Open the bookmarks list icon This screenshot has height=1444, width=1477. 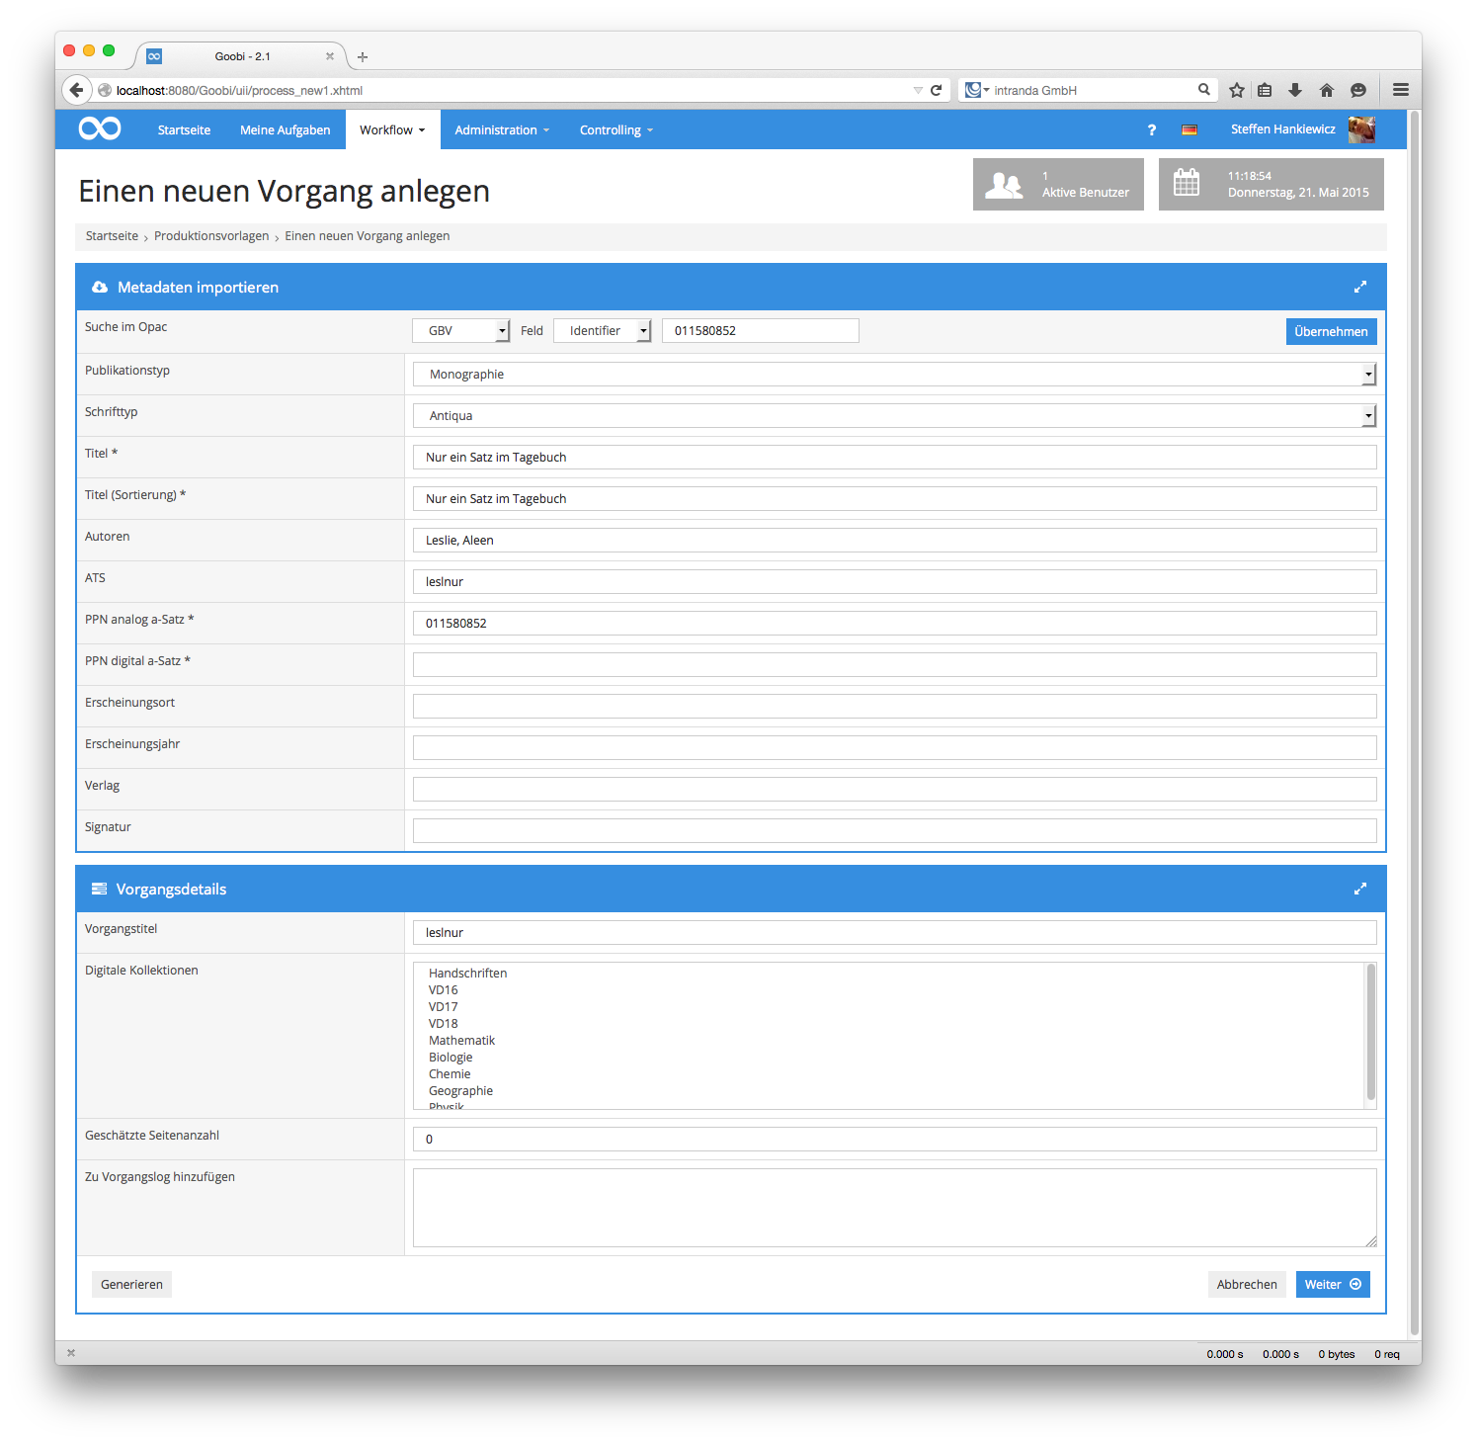point(1265,90)
